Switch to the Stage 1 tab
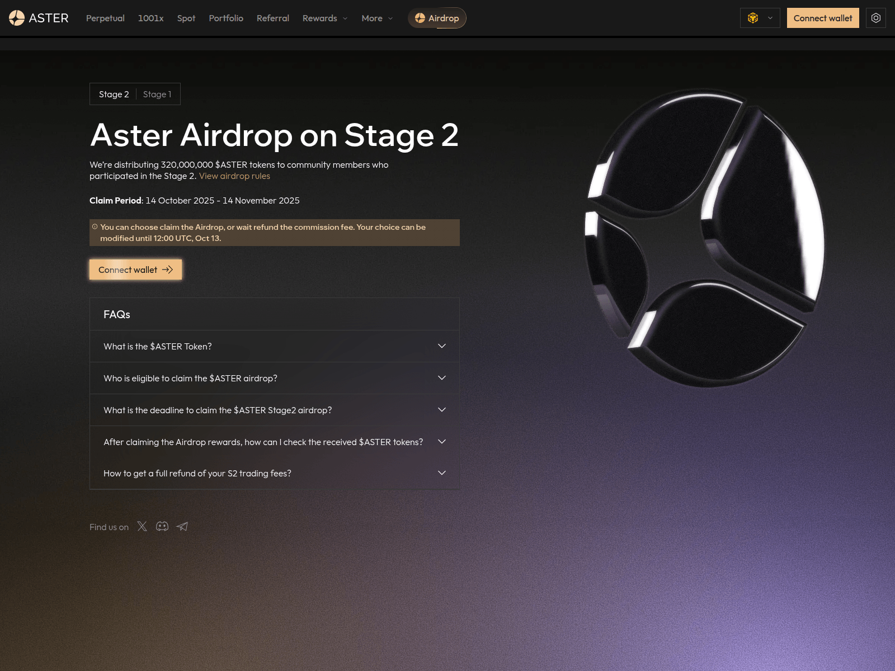 pos(157,94)
